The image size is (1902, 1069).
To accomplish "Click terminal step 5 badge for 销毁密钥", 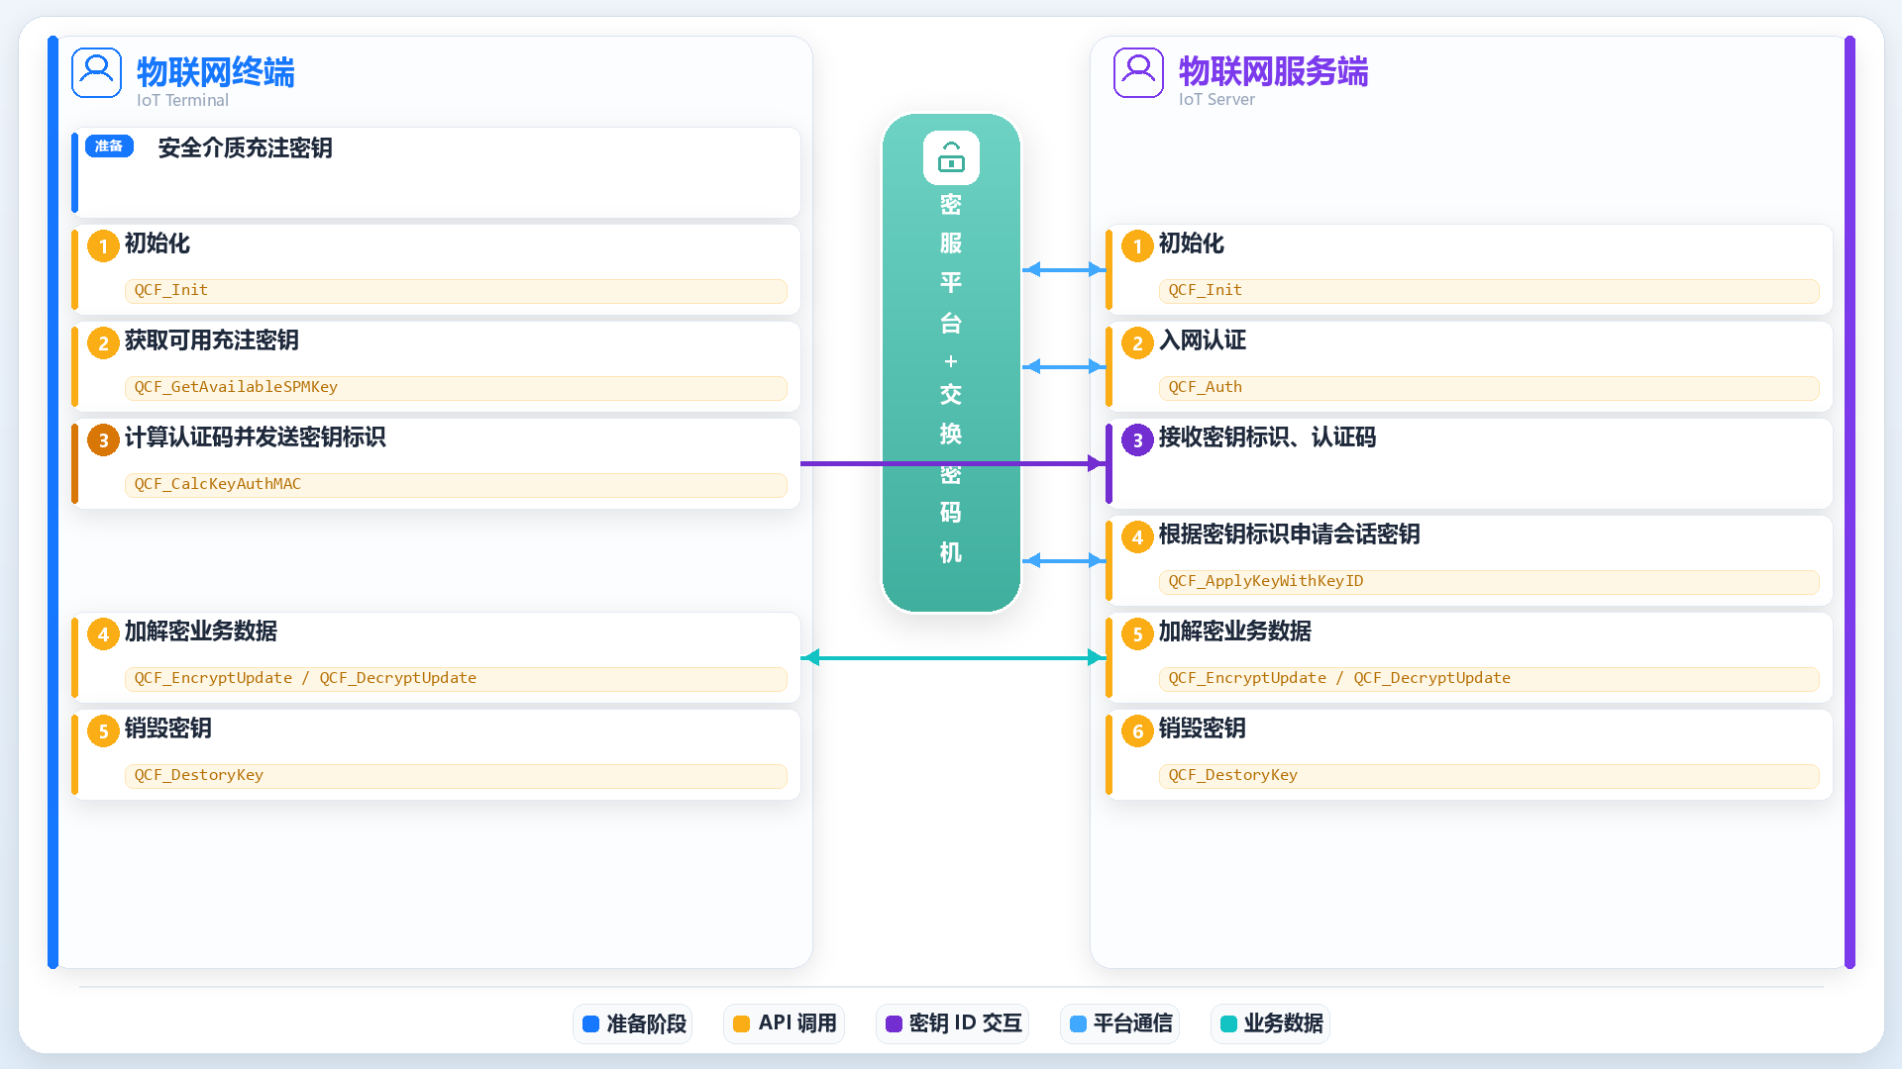I will pyautogui.click(x=103, y=730).
